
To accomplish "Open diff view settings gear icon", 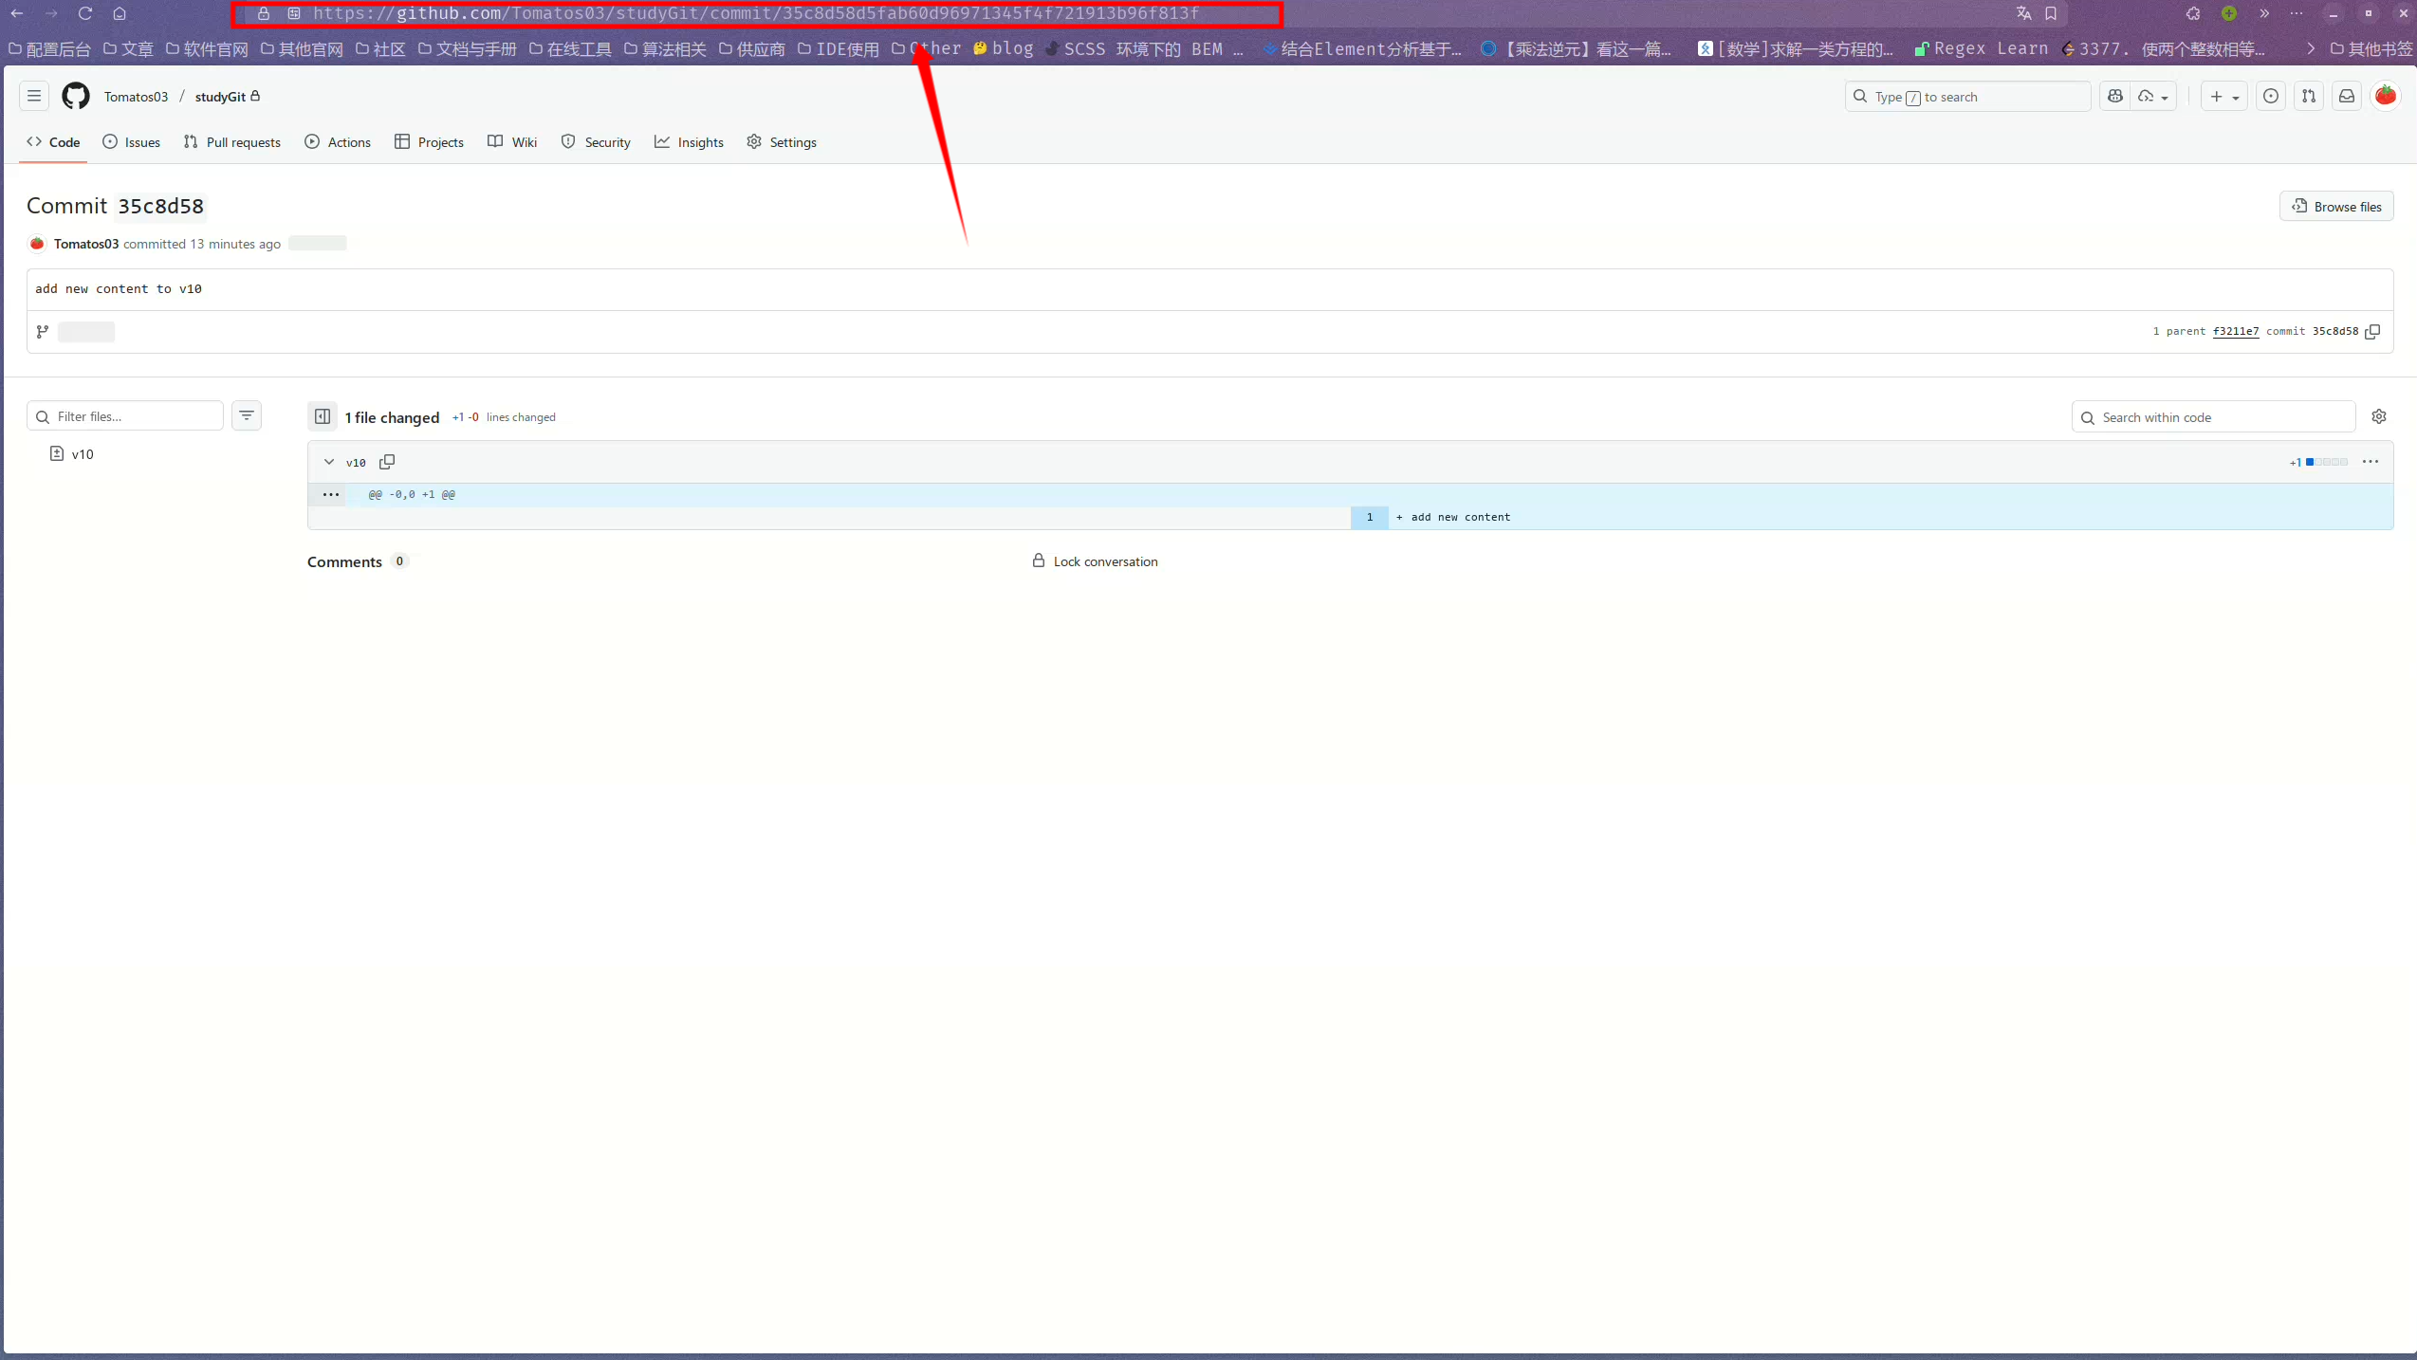I will [2378, 416].
